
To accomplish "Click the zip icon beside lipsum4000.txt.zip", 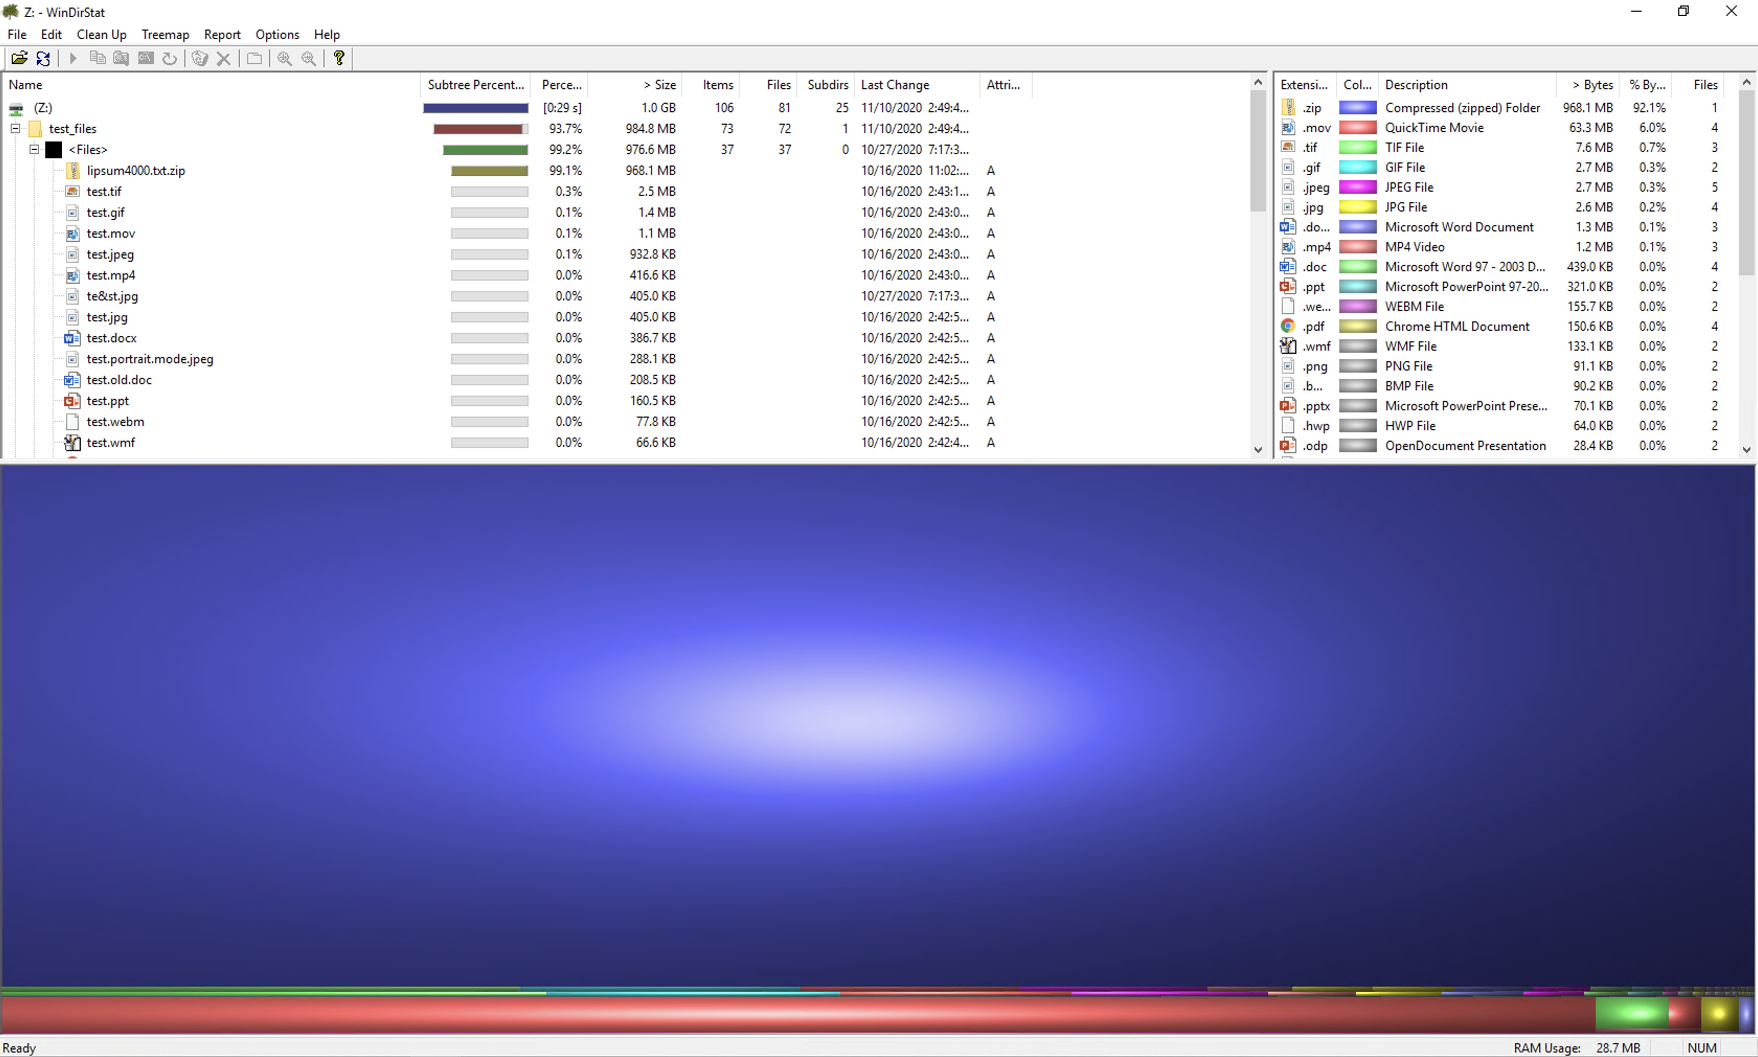I will pos(73,170).
